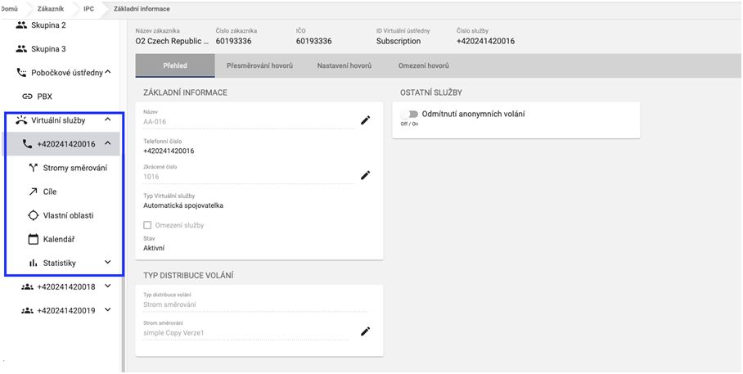The width and height of the screenshot is (743, 374).
Task: Open the Omezení hovorů tab
Action: pyautogui.click(x=423, y=65)
